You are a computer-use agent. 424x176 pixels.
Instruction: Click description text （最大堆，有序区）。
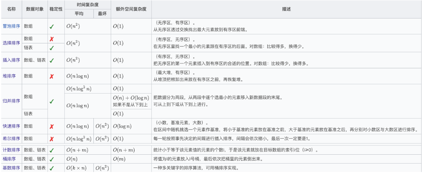click(x=175, y=73)
